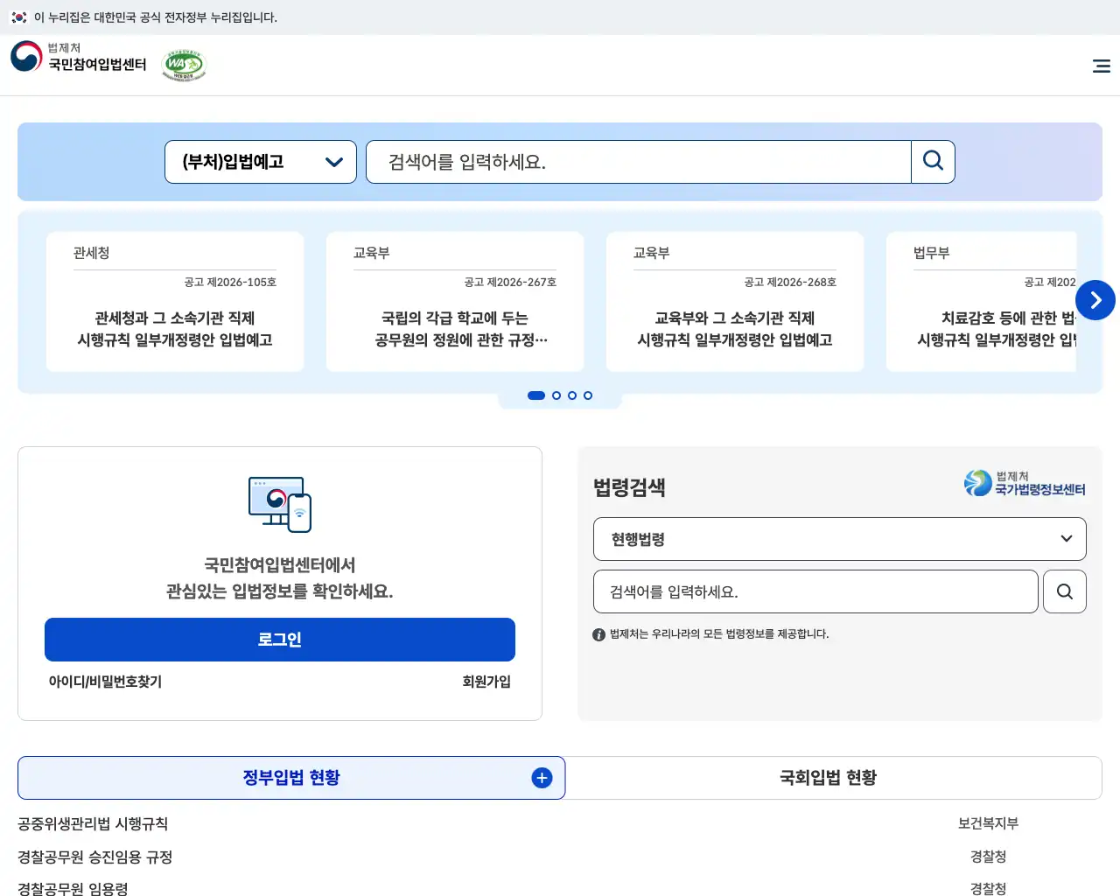Open 경찰공무원 임용령 list item
The width and height of the screenshot is (1120, 896).
pos(73,888)
